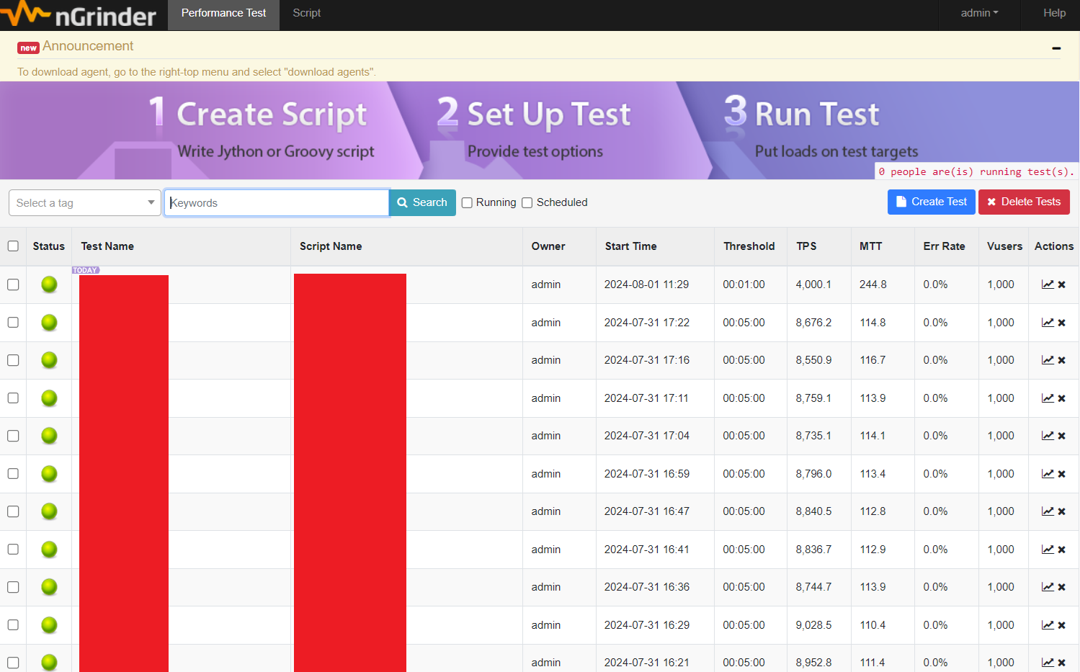Delete the 2024-07-31 16:47 test row
1080x672 pixels.
point(1062,511)
